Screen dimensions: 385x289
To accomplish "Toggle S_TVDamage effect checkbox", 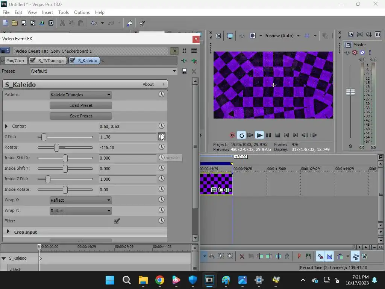I will [32, 60].
